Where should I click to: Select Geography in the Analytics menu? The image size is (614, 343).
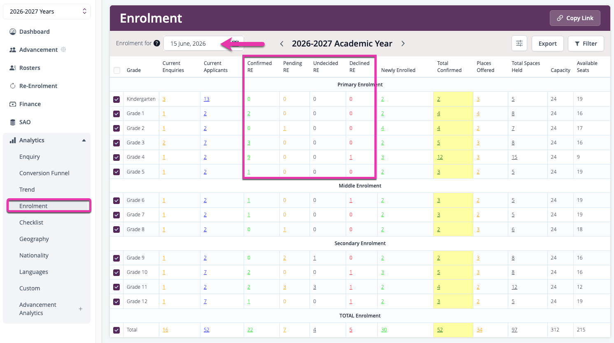point(34,239)
